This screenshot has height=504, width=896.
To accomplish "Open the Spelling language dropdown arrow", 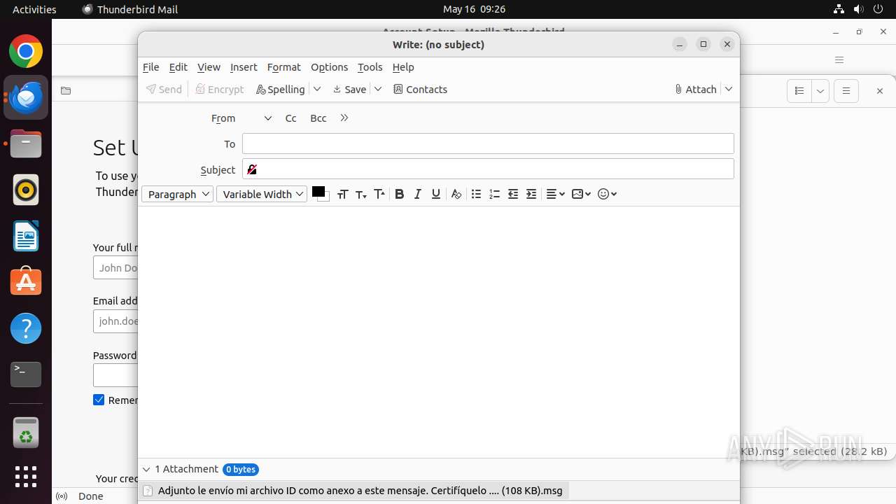I will click(x=317, y=89).
